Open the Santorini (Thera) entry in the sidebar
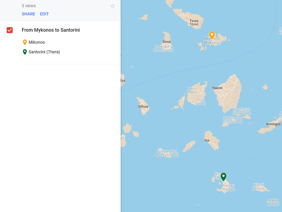Viewport: 282px width, 212px height. click(x=44, y=52)
